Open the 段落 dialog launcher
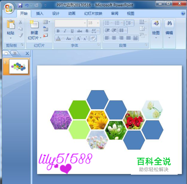This screenshot has height=184, width=187. point(146,45)
